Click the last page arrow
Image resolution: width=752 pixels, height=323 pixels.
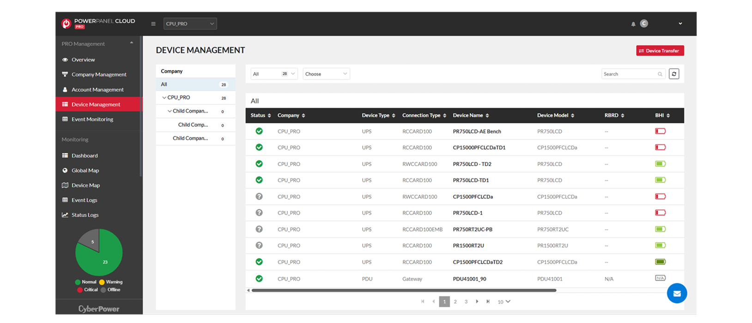488,301
